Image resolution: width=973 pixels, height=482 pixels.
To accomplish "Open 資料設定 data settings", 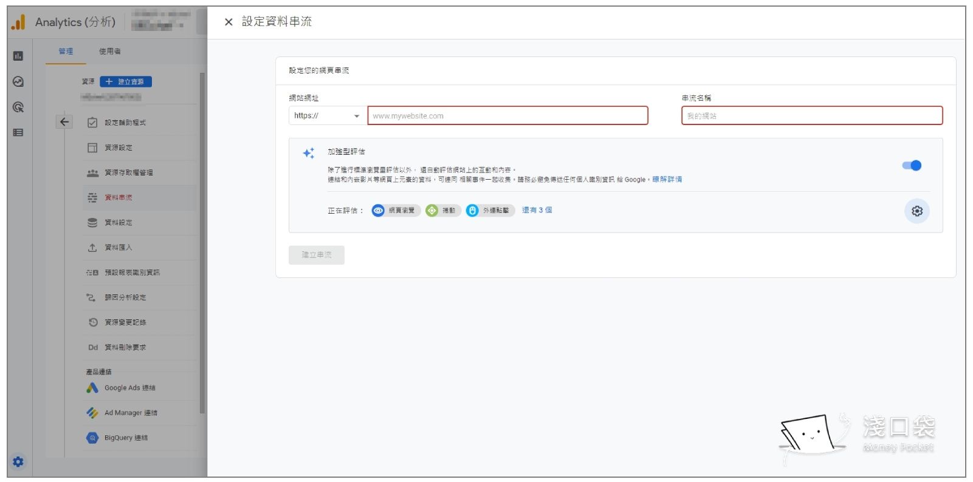I will coord(140,222).
